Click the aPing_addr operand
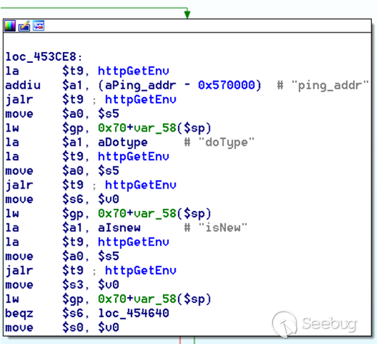 (140, 85)
